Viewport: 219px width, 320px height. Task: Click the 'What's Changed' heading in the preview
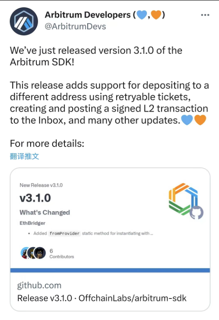pyautogui.click(x=45, y=213)
